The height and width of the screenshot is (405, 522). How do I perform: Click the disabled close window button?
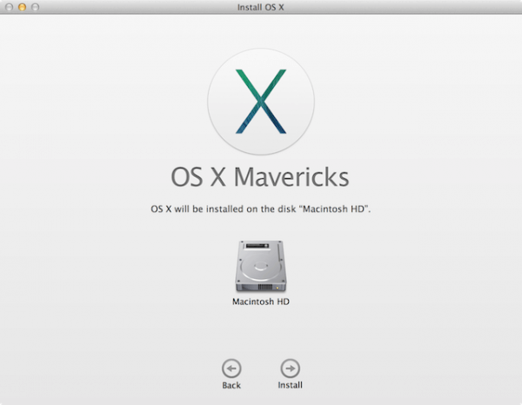pyautogui.click(x=9, y=7)
